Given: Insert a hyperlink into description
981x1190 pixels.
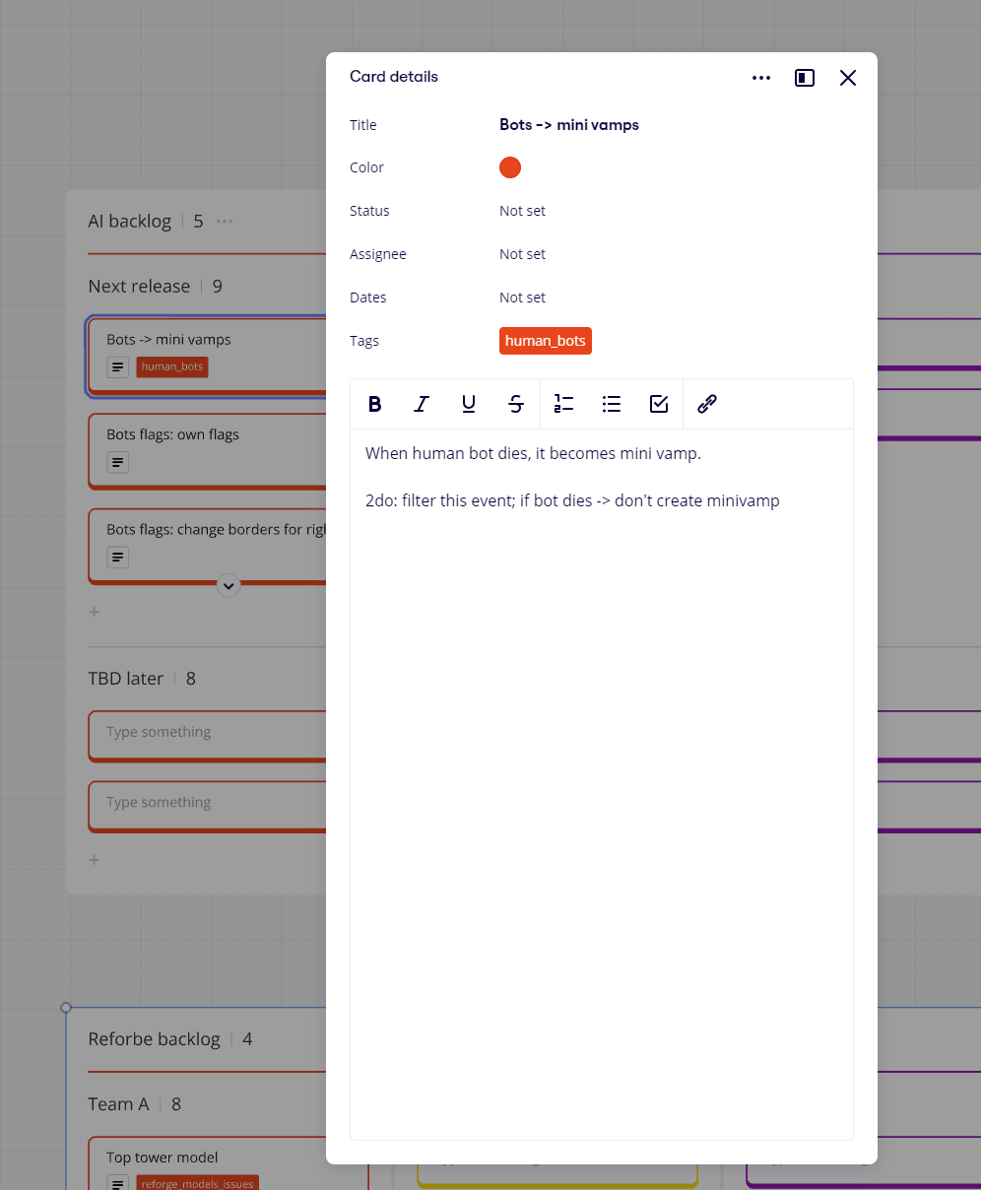Looking at the screenshot, I should pyautogui.click(x=707, y=404).
